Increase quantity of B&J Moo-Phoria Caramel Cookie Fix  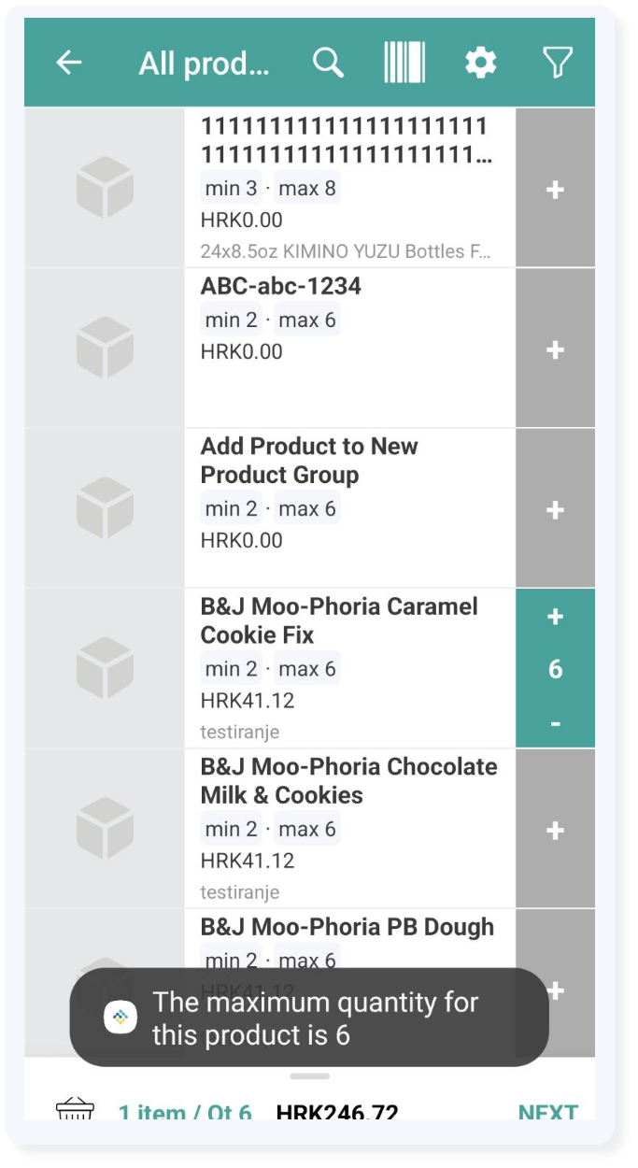coord(555,616)
